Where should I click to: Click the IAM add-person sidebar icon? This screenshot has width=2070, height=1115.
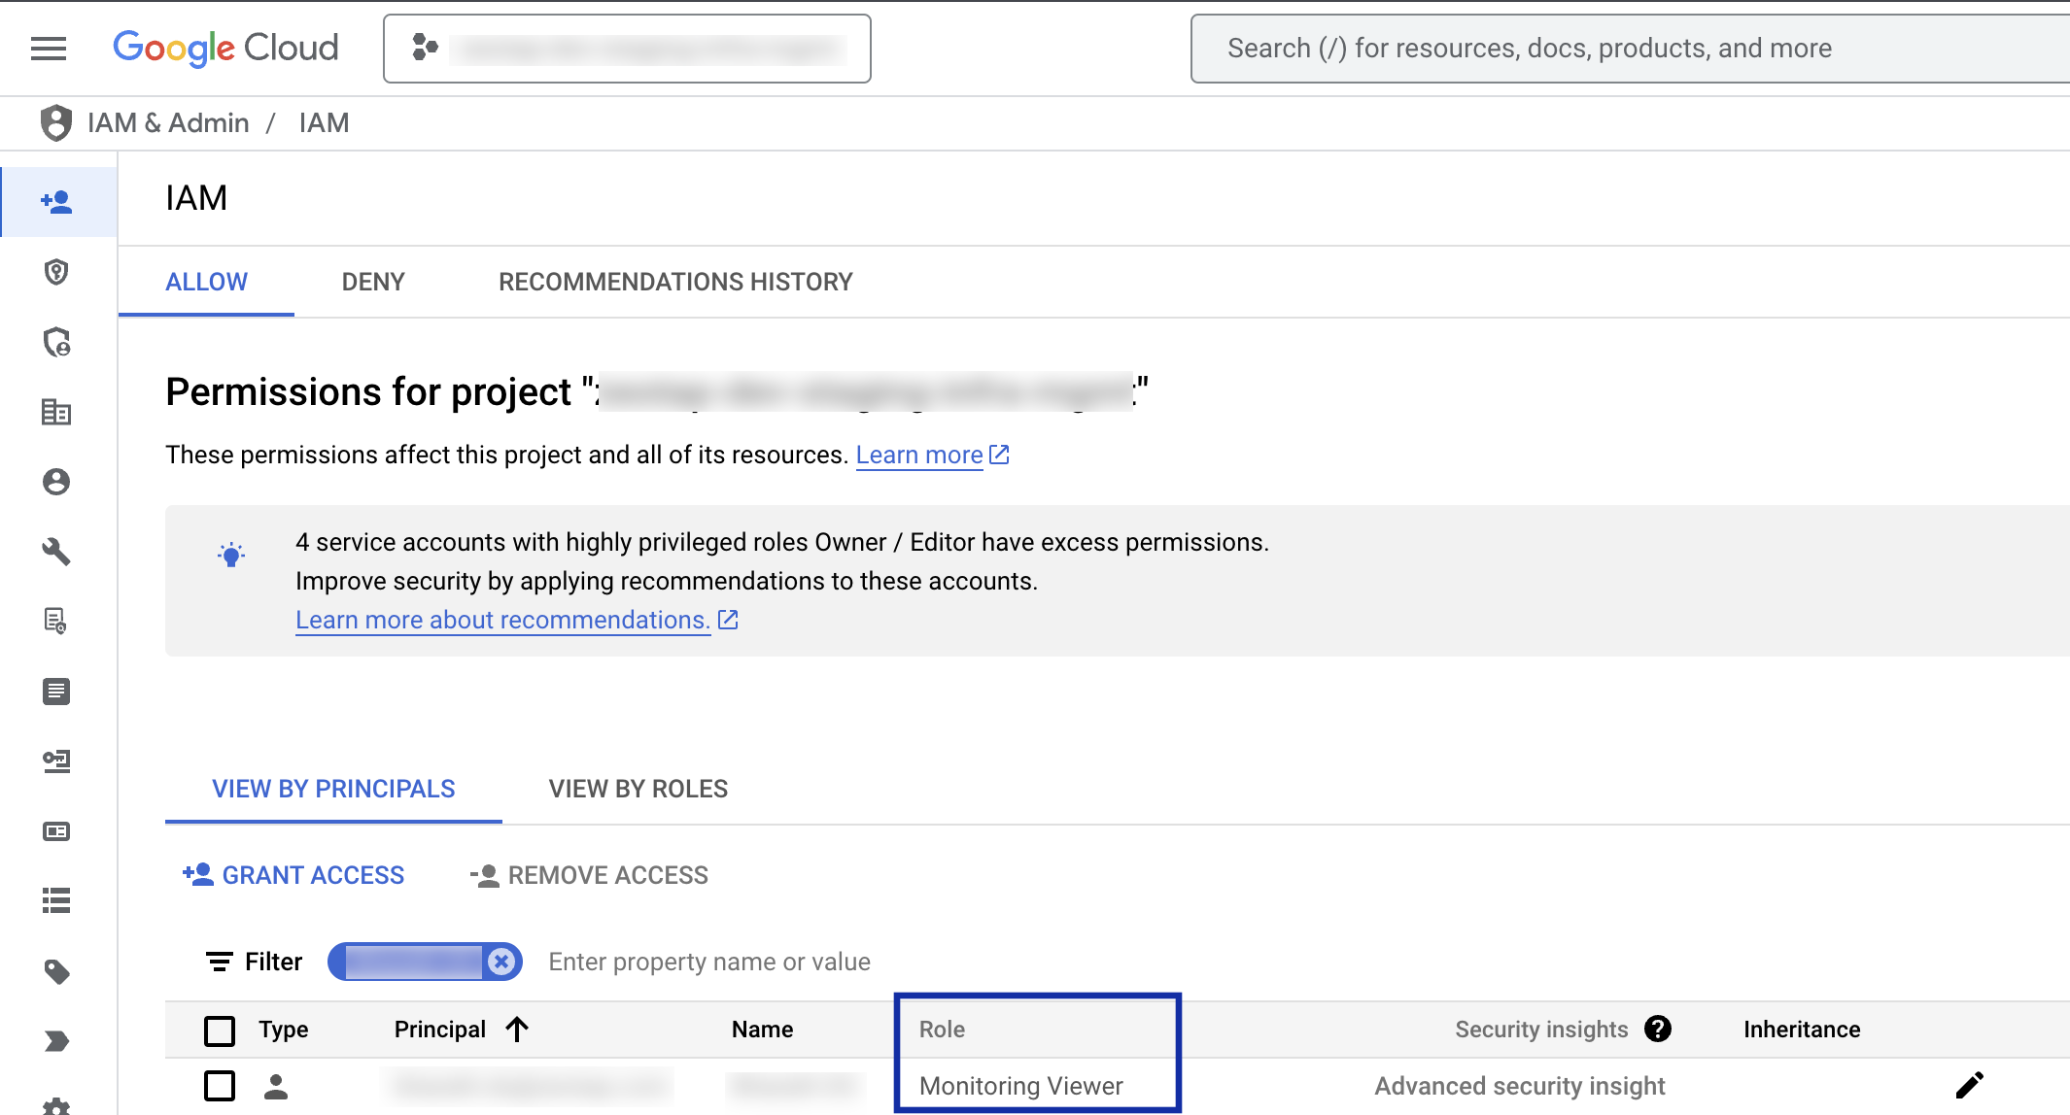(57, 202)
